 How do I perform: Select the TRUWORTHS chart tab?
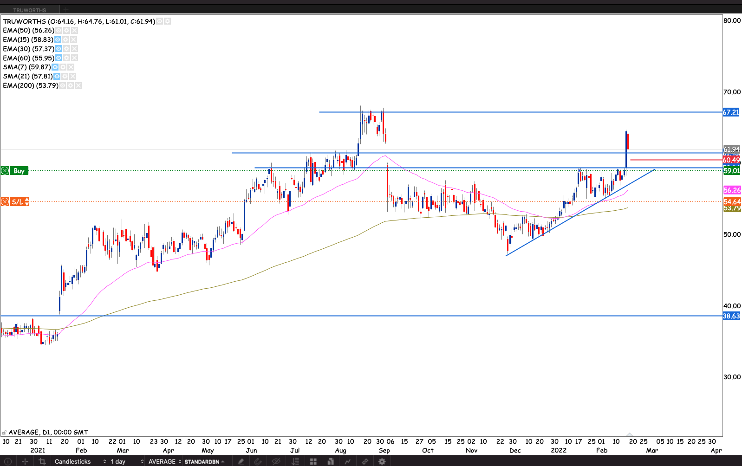(30, 10)
